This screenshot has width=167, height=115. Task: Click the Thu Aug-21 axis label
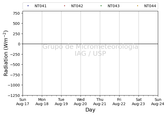100,102
